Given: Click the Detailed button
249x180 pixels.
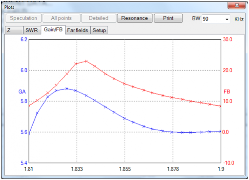Looking at the screenshot, I should [x=99, y=18].
